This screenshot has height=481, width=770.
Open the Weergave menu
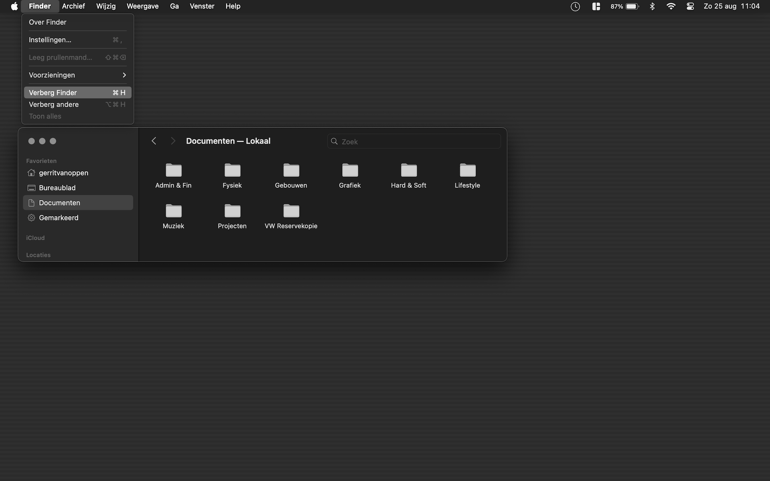(x=142, y=6)
